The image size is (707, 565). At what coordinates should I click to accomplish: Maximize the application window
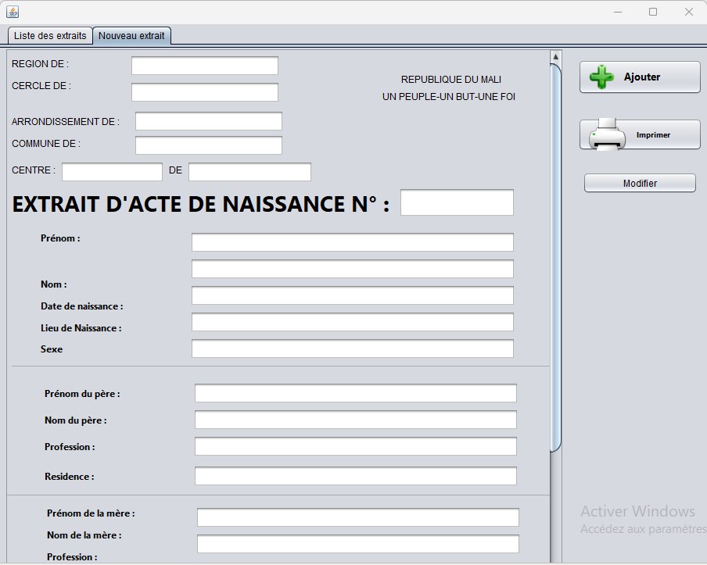pos(653,12)
